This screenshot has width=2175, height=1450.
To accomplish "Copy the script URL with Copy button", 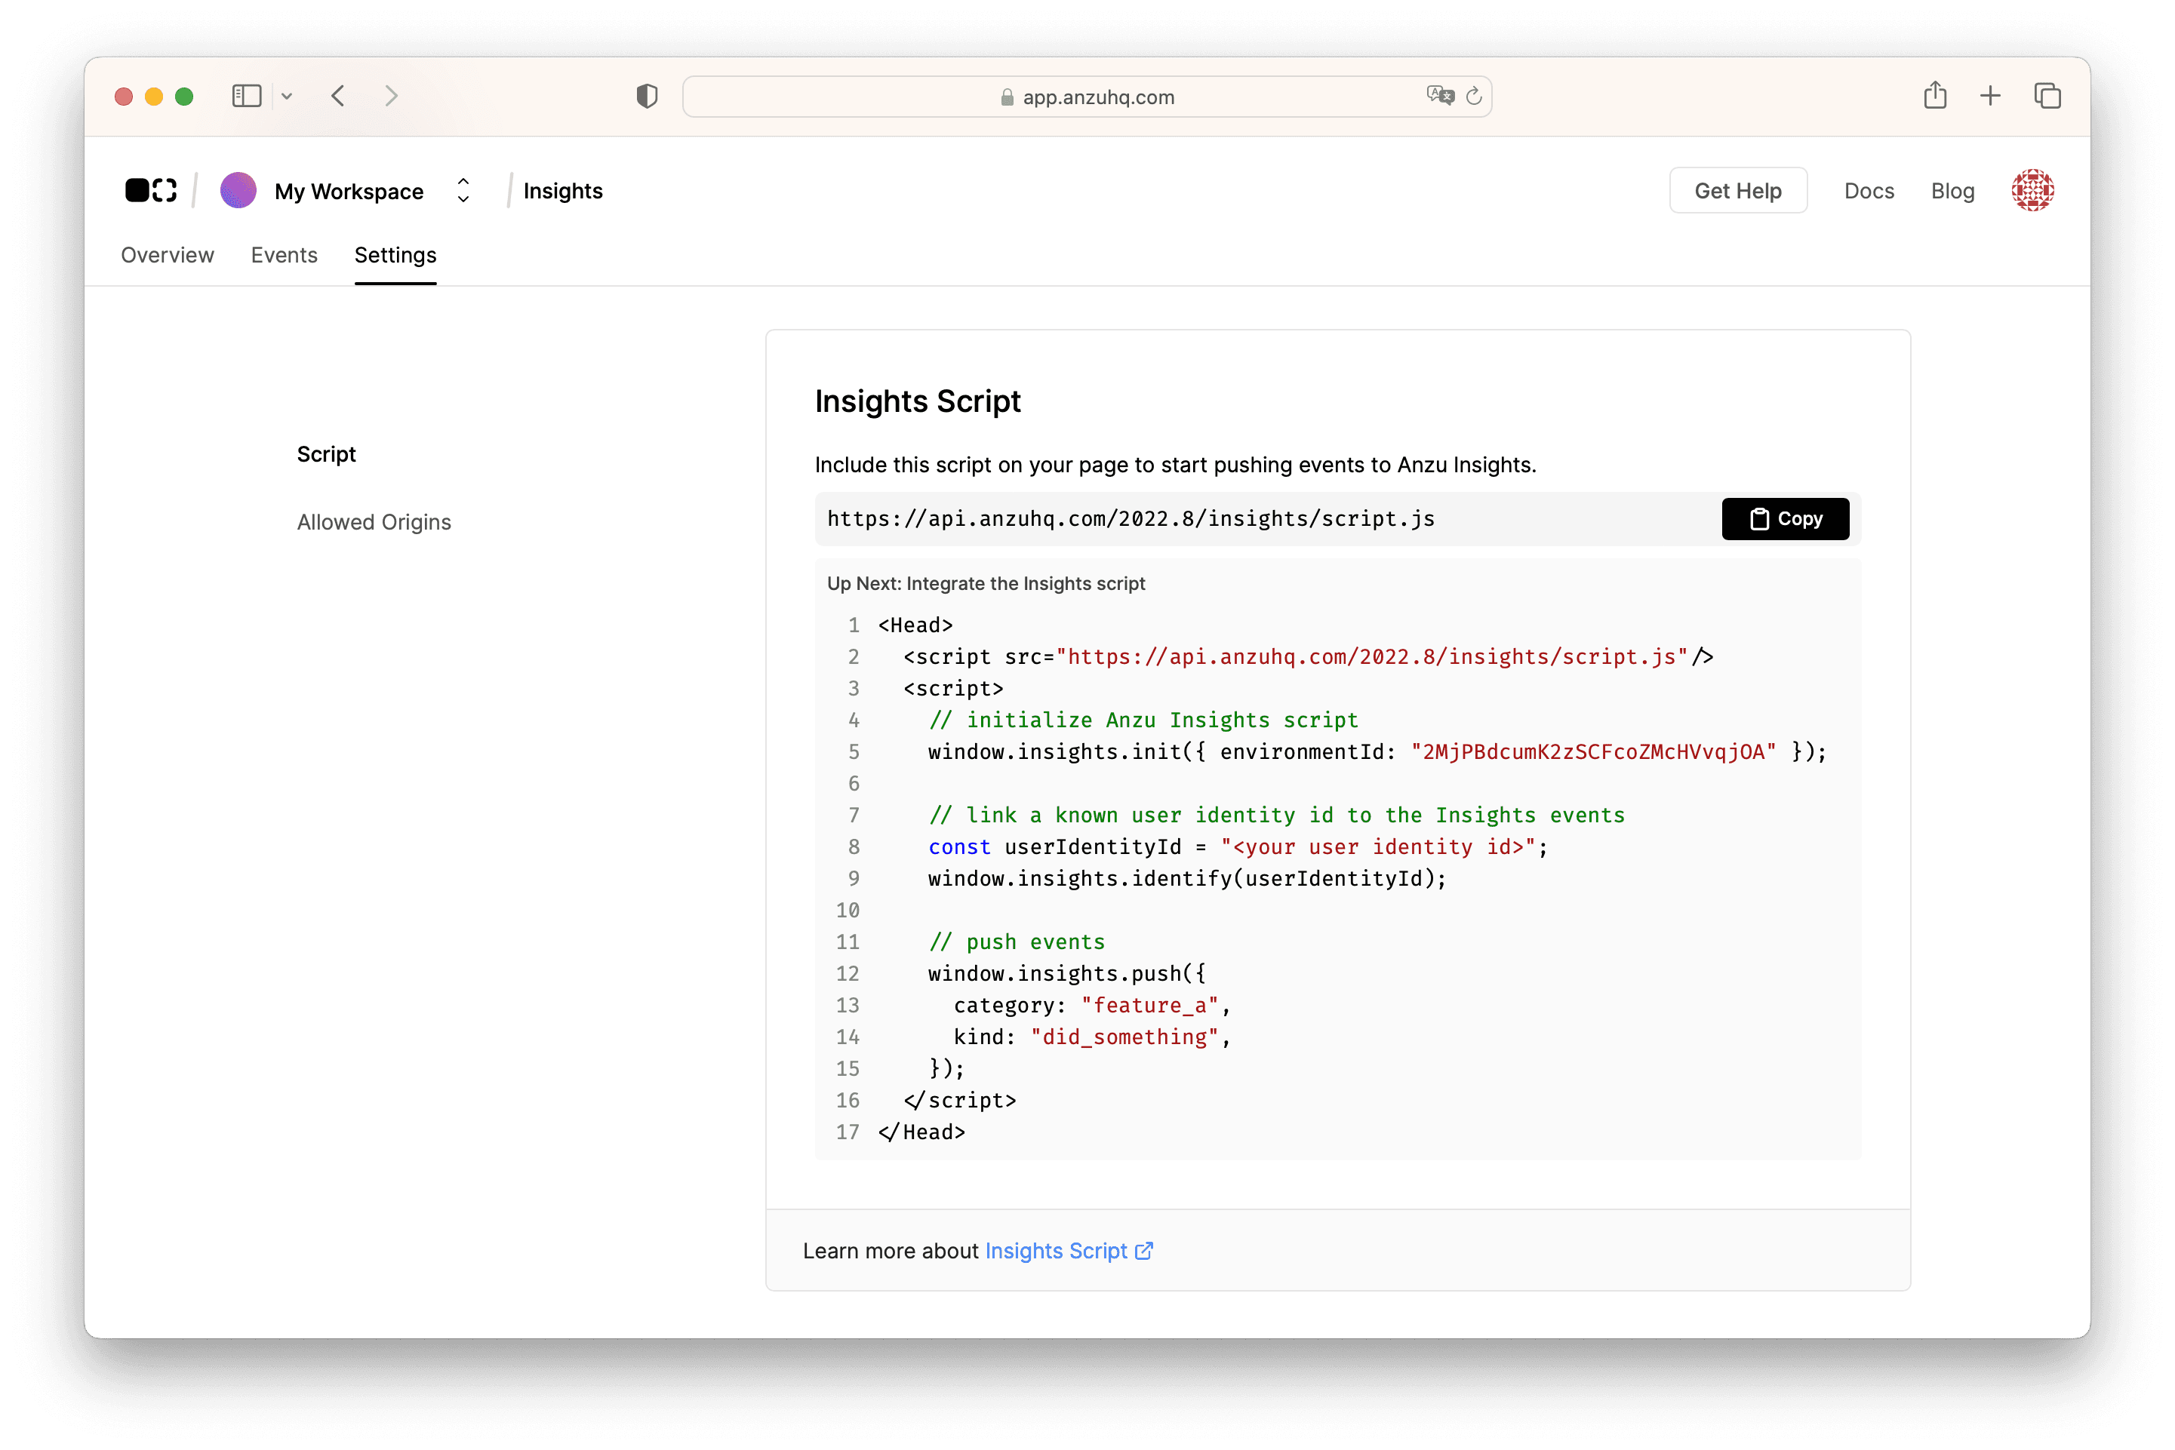I will pyautogui.click(x=1785, y=519).
